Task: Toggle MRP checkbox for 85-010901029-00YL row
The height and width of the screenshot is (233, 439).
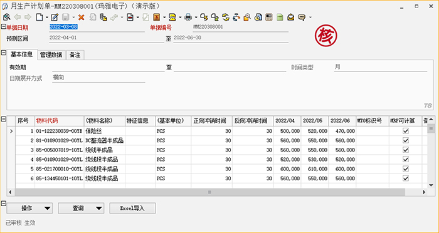Action: pos(405,160)
